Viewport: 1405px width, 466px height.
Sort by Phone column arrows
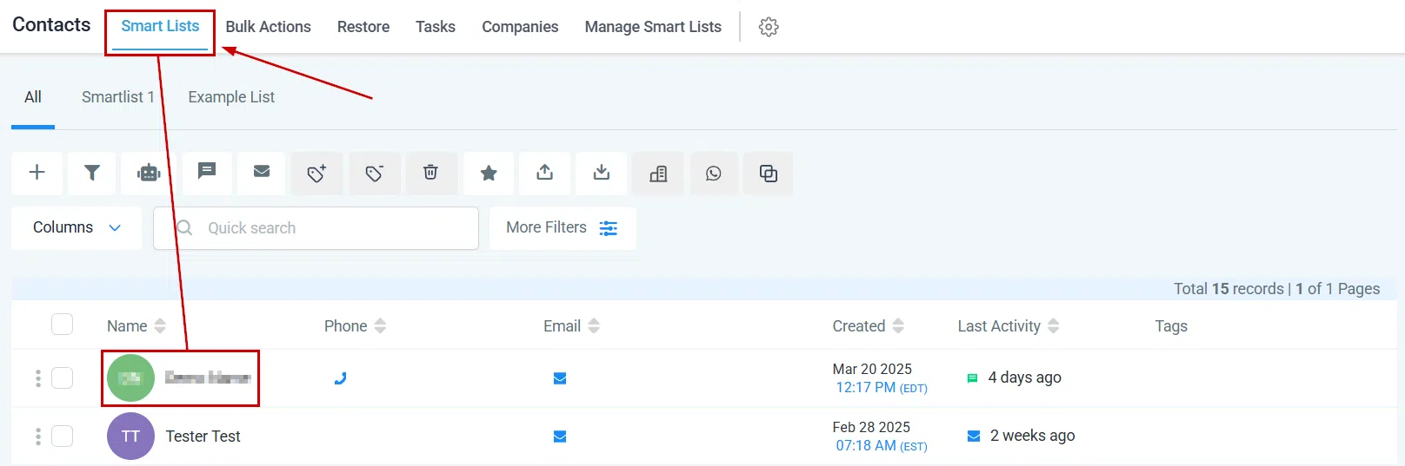point(380,326)
